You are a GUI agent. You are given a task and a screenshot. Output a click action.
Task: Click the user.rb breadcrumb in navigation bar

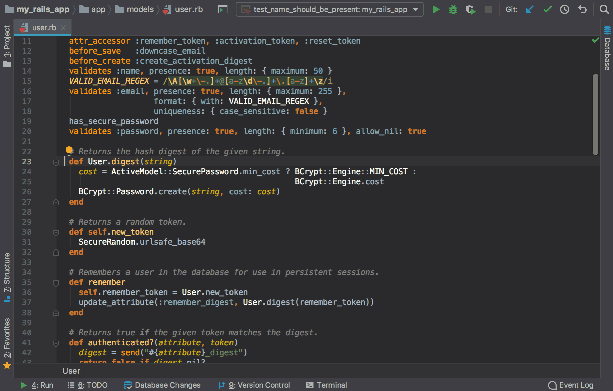[183, 9]
